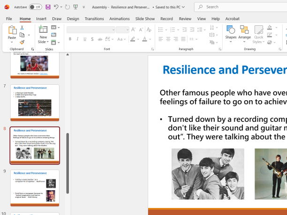
Task: Click the Reset slide icon
Action: (53, 35)
